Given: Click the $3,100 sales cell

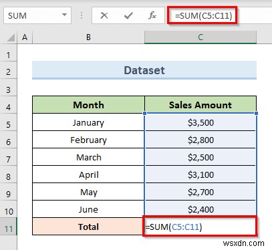Looking at the screenshot, I should point(200,174).
